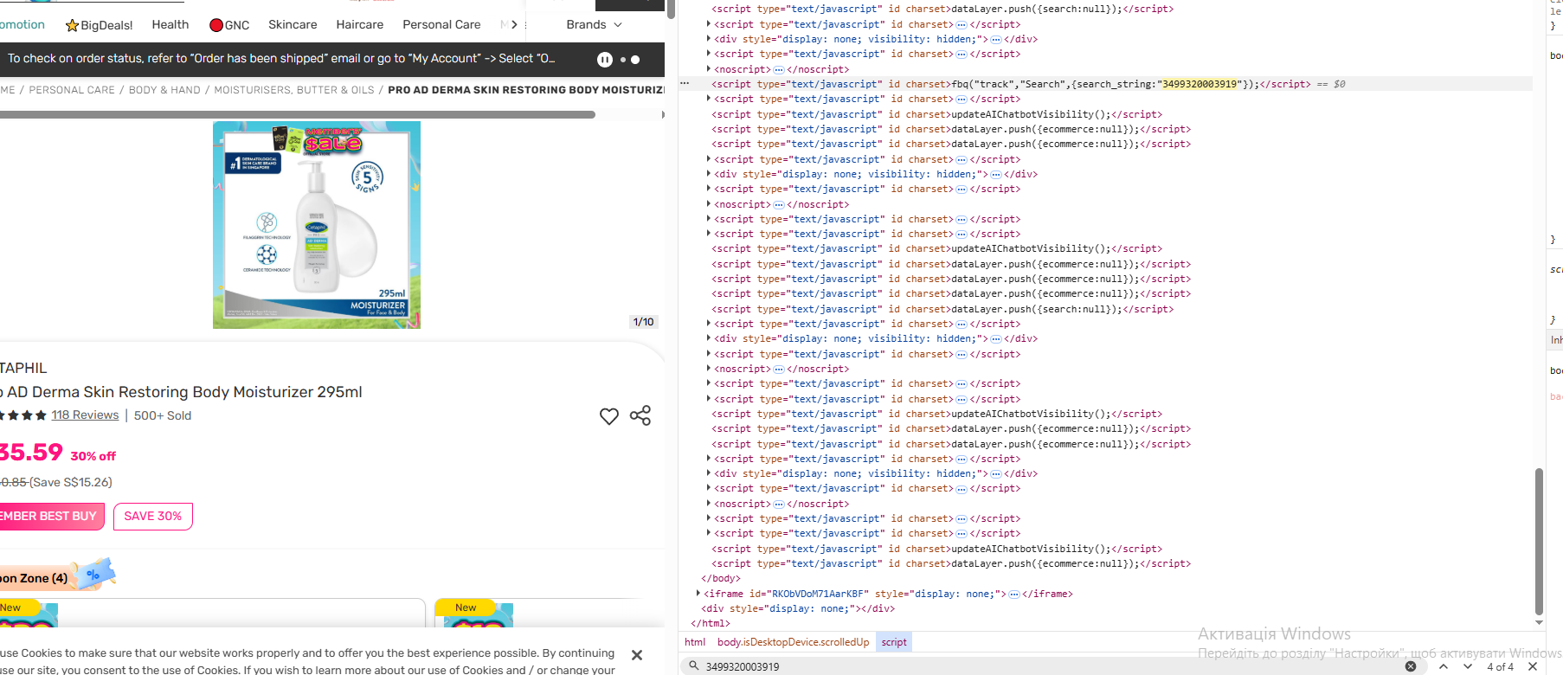Click the ellipsis inside the iframe row
1563x675 pixels.
(1014, 595)
